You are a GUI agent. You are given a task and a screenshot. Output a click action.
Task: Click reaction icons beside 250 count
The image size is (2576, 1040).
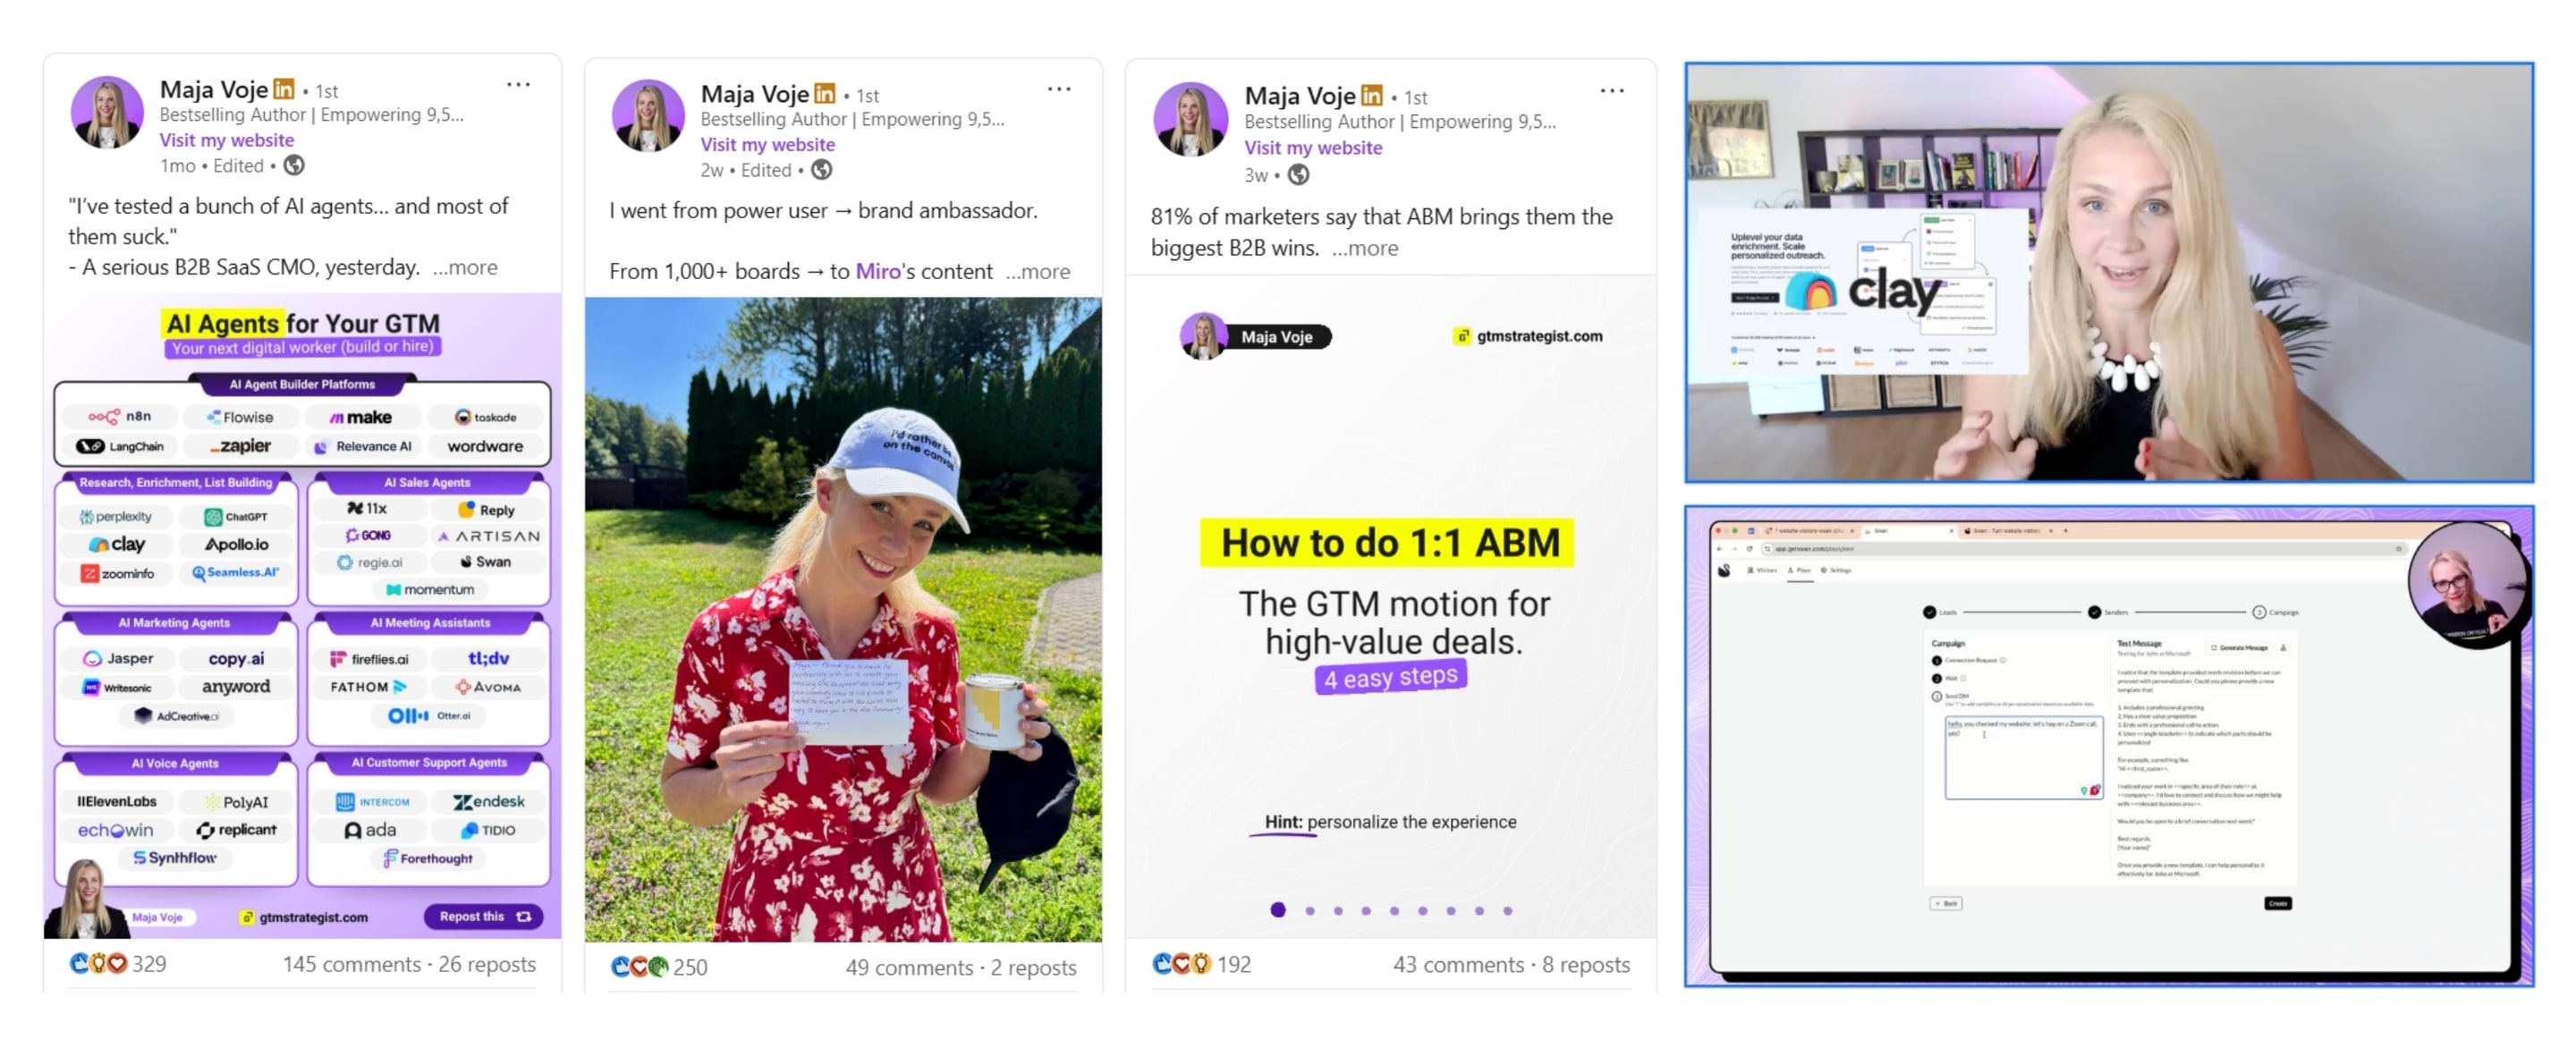639,967
